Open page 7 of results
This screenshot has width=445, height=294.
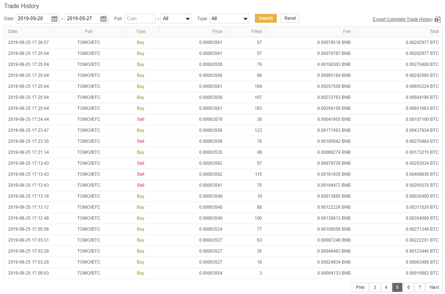(x=420, y=287)
